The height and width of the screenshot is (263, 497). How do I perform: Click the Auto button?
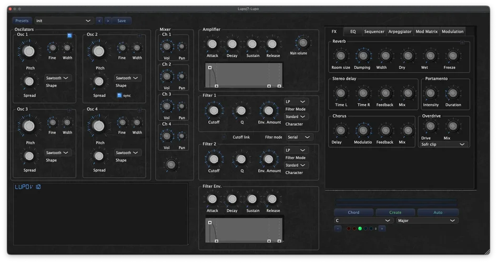point(438,213)
